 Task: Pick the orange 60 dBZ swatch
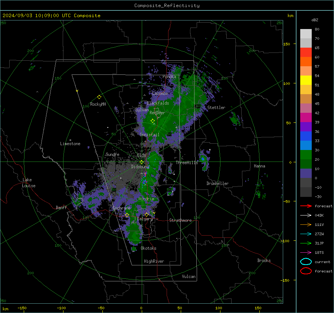click(x=306, y=61)
